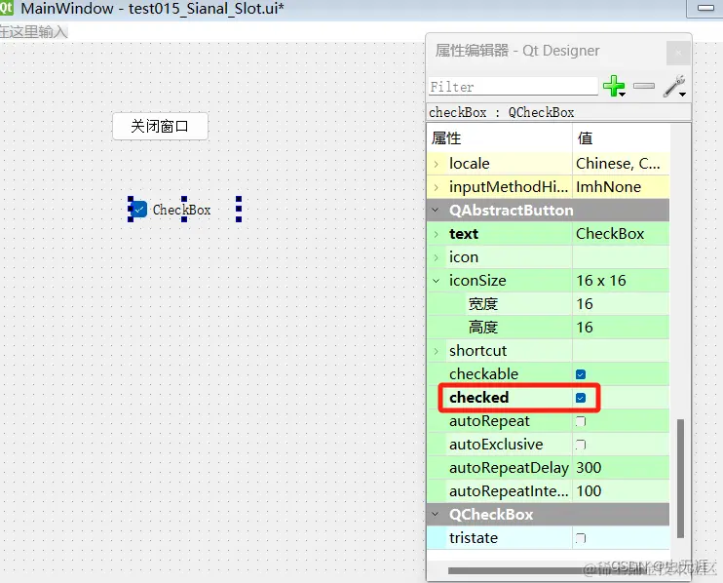The height and width of the screenshot is (583, 723).
Task: Click the Qt logo in the title bar
Action: [x=6, y=8]
